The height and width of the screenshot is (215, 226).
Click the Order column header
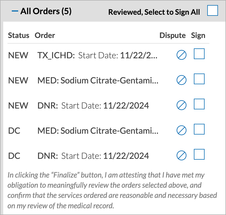point(45,35)
